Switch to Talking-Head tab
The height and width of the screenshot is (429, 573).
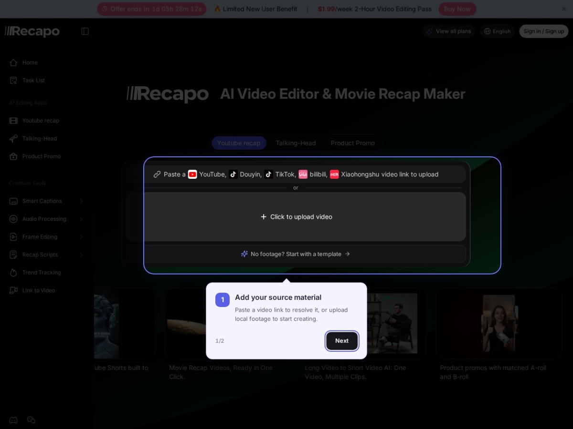pos(296,143)
